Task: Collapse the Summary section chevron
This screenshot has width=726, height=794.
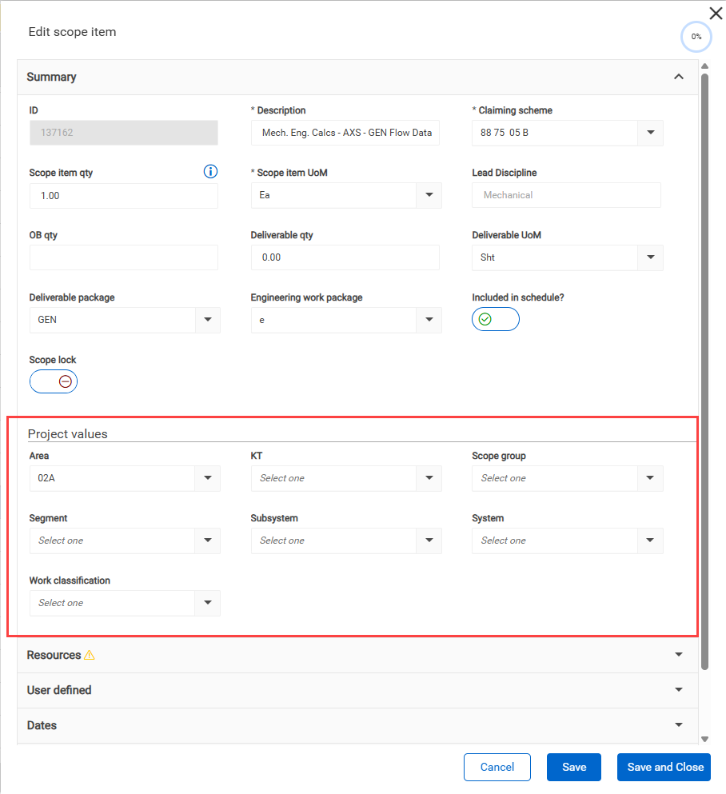Action: [678, 77]
